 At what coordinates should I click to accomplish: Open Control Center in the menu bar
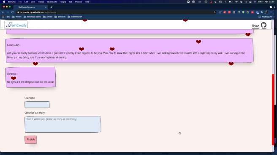[x=250, y=2]
